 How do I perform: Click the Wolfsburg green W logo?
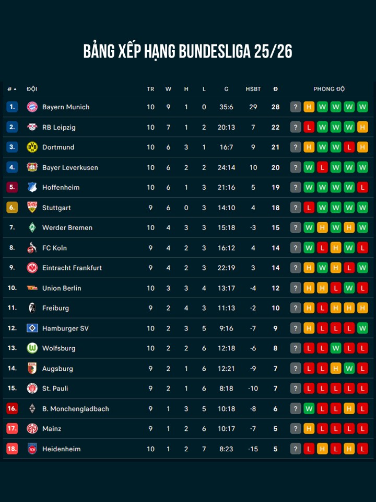pos(32,348)
